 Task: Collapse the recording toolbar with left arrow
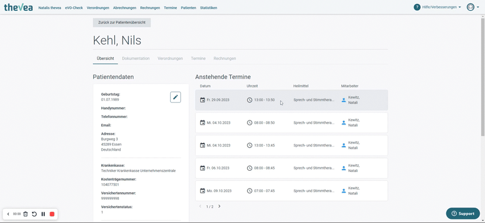pos(8,214)
